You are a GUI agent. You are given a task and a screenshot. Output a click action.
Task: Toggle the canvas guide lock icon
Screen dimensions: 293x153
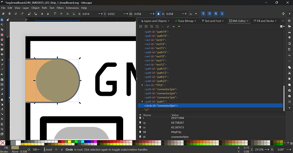[8, 19]
